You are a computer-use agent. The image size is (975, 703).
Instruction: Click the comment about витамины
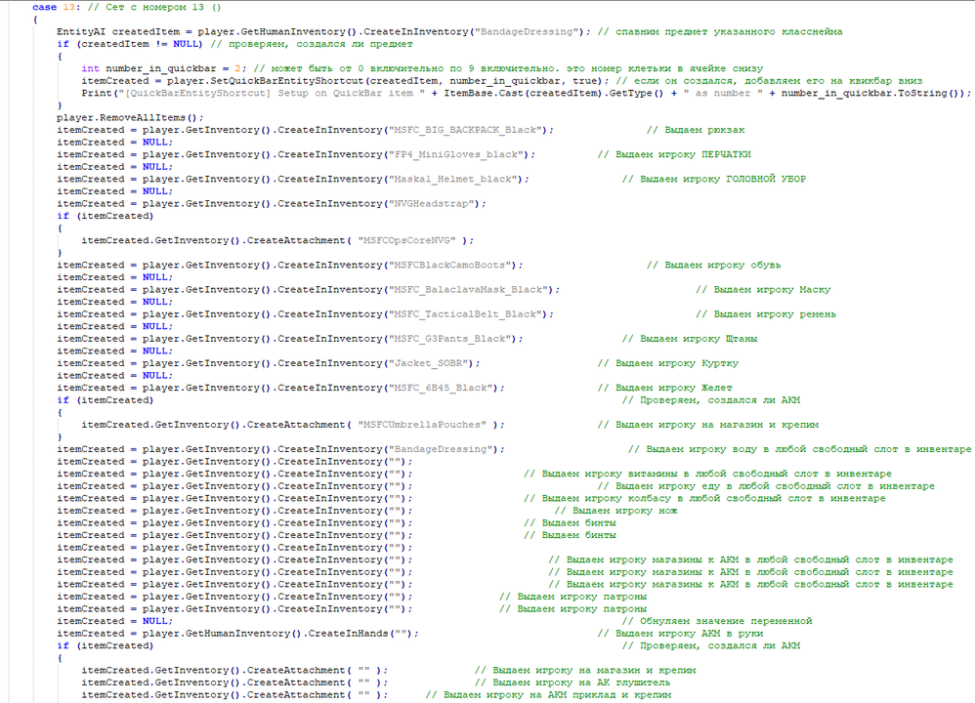click(707, 474)
